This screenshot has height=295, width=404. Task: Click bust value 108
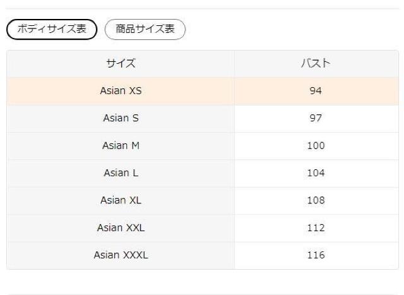click(x=316, y=201)
